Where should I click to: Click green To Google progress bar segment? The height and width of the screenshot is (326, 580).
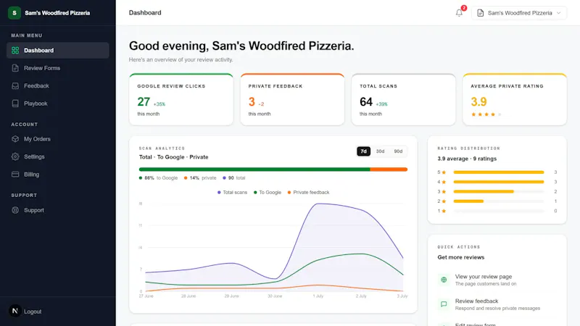tap(254, 170)
